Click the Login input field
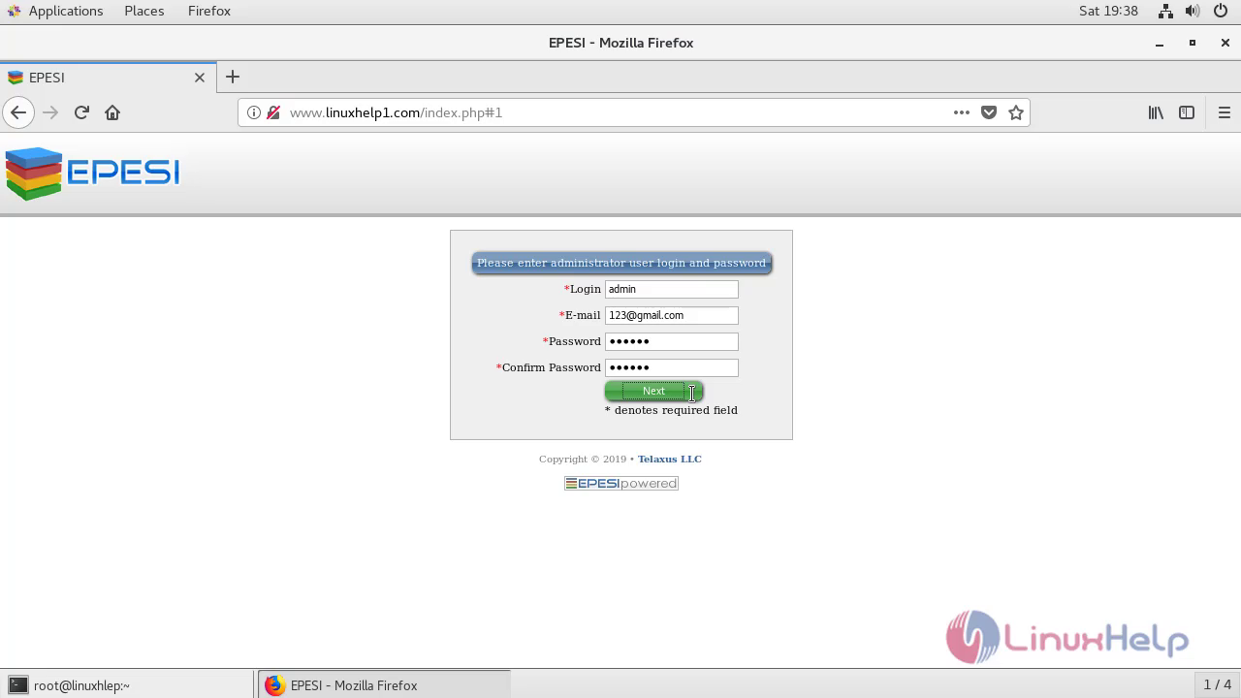 click(672, 289)
